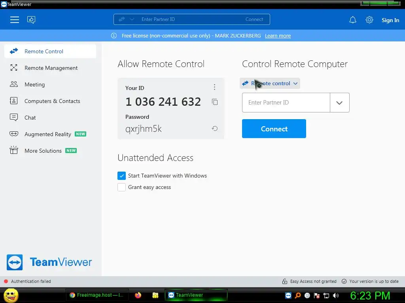Image resolution: width=405 pixels, height=303 pixels.
Task: Uncheck Start TeamViewer with Windows
Action: 122,176
